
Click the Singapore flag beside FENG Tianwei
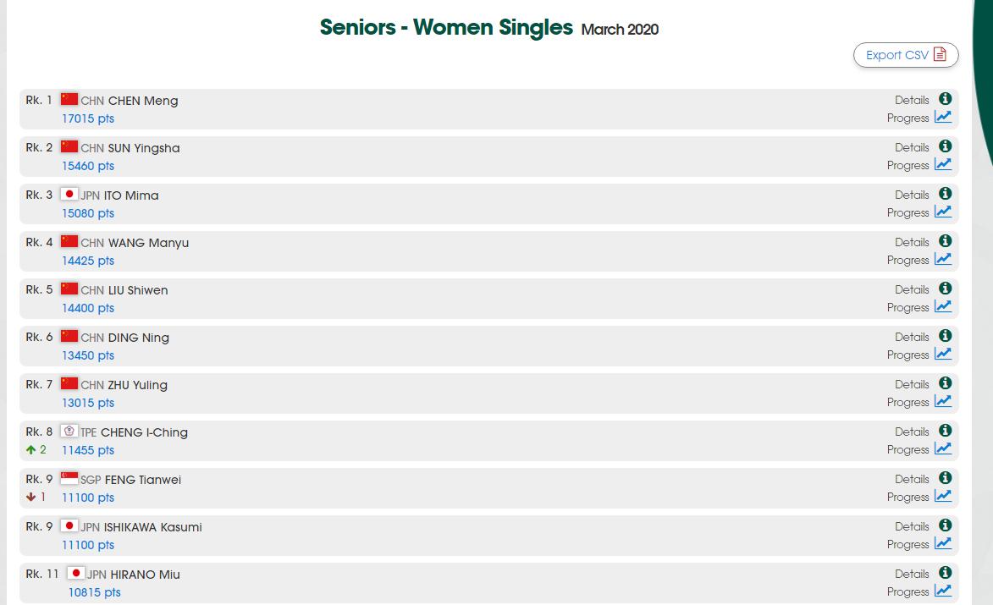point(69,479)
